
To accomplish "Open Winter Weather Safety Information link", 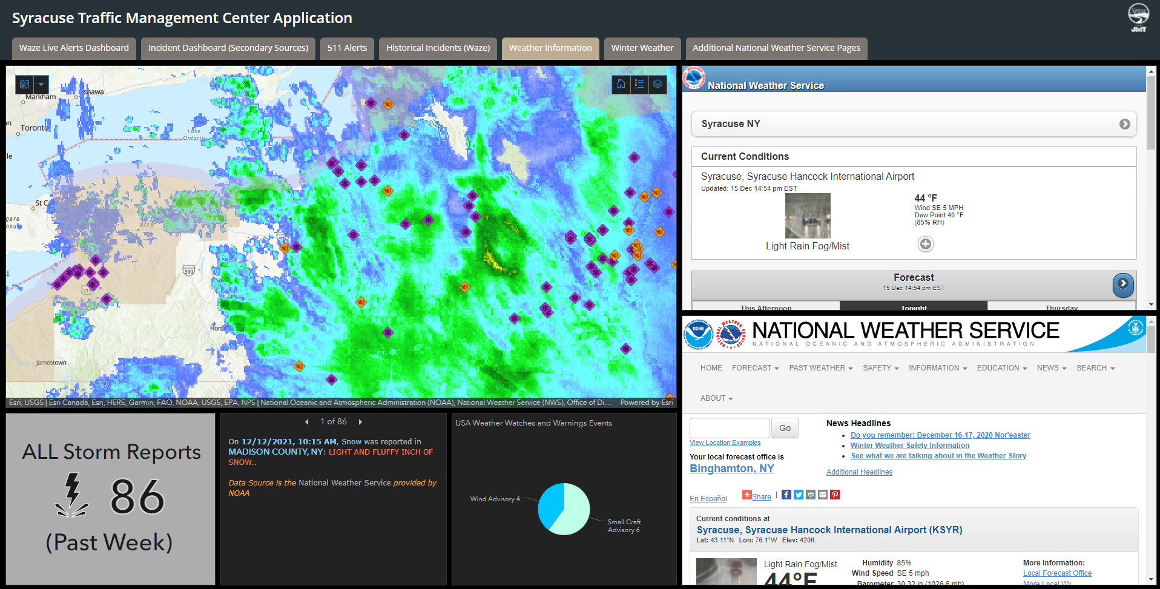I will (910, 446).
